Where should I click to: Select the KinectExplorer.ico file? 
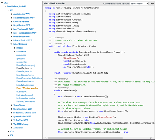coord(24,68)
